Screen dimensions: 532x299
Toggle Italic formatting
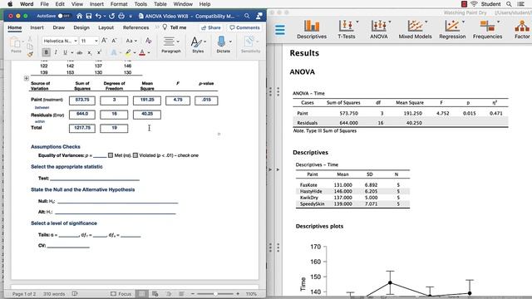coord(56,52)
